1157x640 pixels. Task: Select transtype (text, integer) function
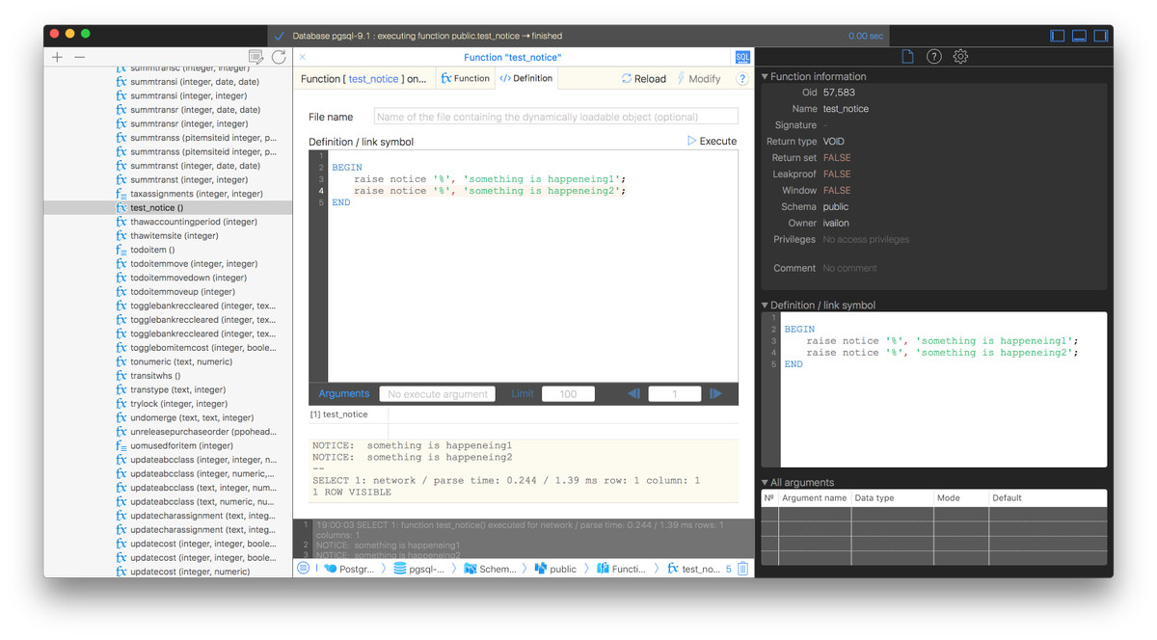point(171,389)
